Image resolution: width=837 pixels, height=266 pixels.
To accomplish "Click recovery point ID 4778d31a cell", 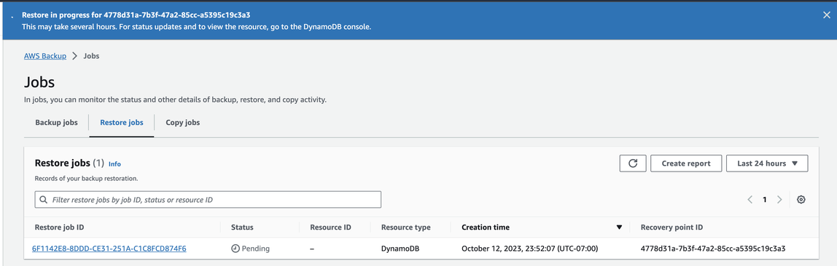I will 713,249.
